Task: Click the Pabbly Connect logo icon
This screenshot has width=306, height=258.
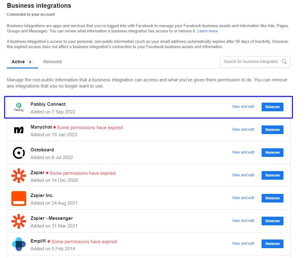Action: coord(19,107)
